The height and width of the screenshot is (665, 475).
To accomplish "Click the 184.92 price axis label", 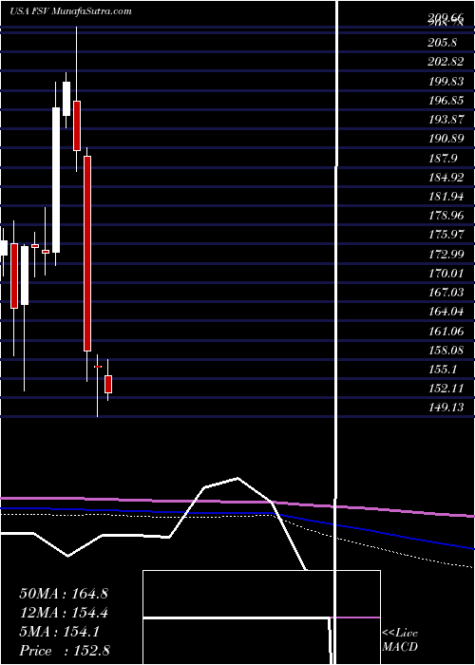I will click(446, 178).
